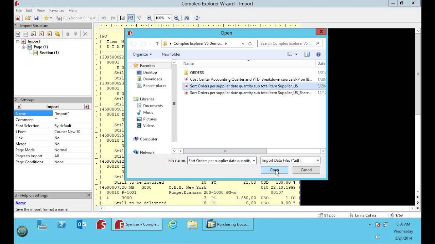Collapse the Import root tree node
Screen dimensions: 435x244
18,41
